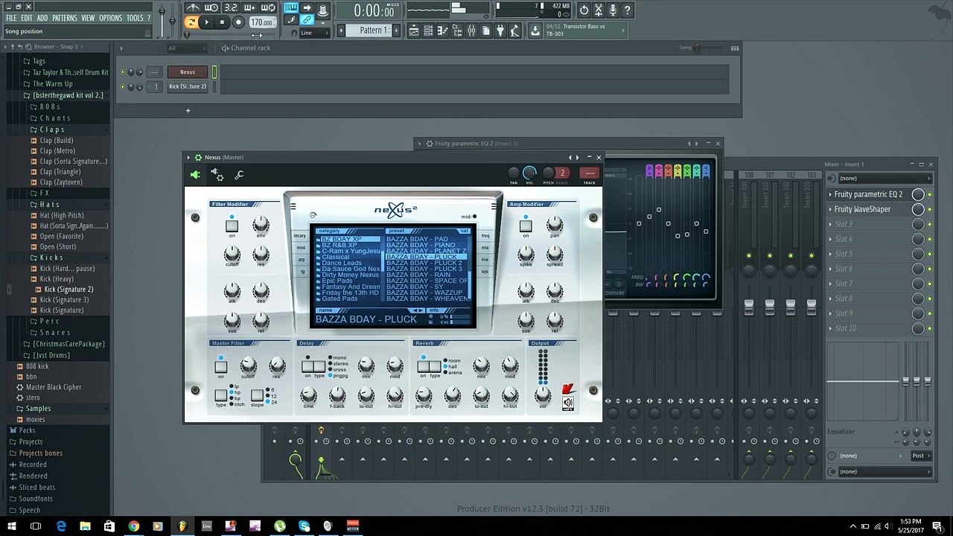Viewport: 953px width, 536px height.
Task: Click the Nexus TRACK target selector
Action: [590, 173]
